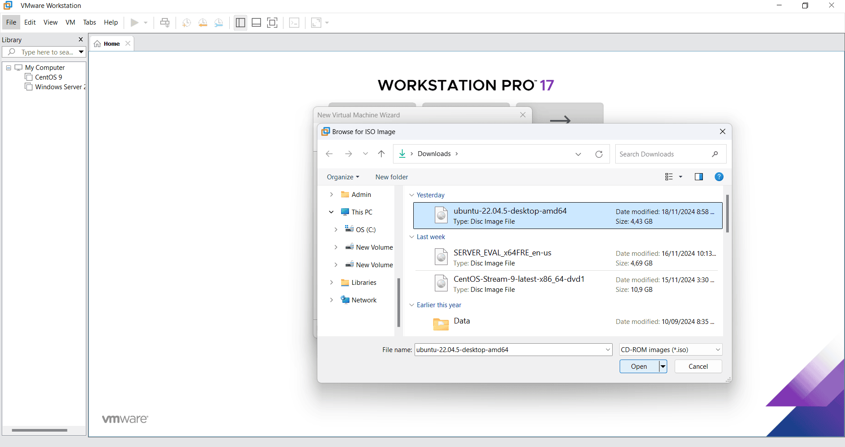This screenshot has width=845, height=447.
Task: Toggle the preview pane icon
Action: pos(698,177)
